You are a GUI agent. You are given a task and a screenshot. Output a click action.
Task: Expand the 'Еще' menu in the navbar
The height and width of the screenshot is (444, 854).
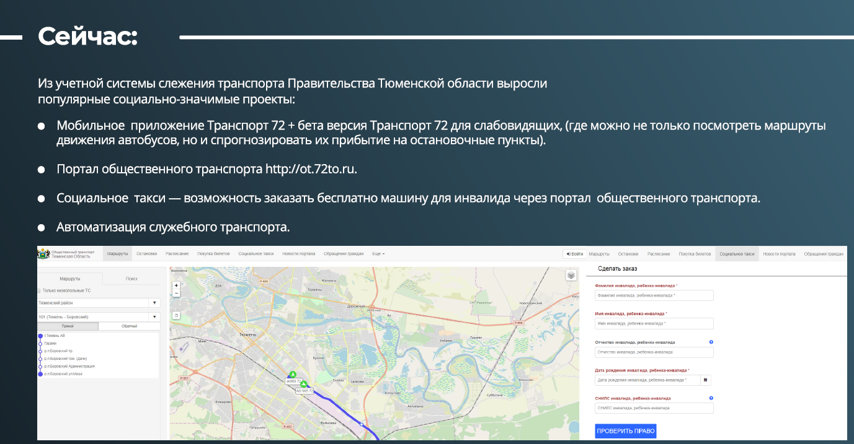(378, 254)
